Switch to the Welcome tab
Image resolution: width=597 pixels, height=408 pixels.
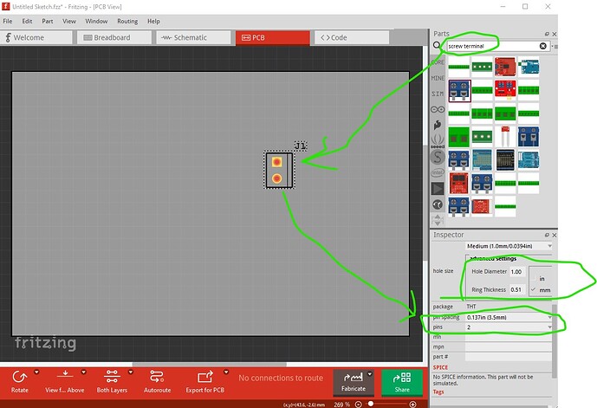[x=36, y=37]
